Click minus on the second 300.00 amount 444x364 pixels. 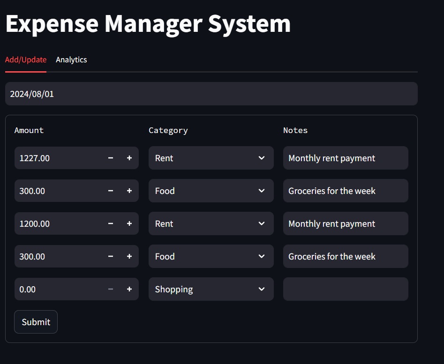pyautogui.click(x=111, y=256)
